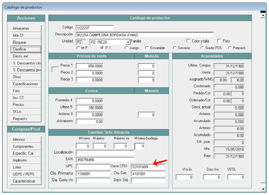The height and width of the screenshot is (195, 269).
Task: Enable the Color y talla checkbox
Action: (x=189, y=41)
